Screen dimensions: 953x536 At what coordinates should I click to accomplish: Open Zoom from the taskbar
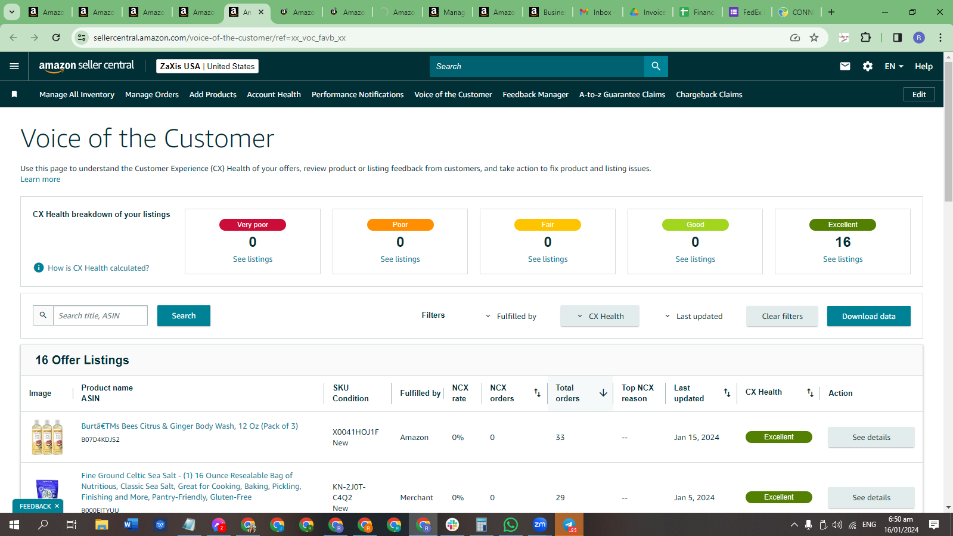point(540,525)
